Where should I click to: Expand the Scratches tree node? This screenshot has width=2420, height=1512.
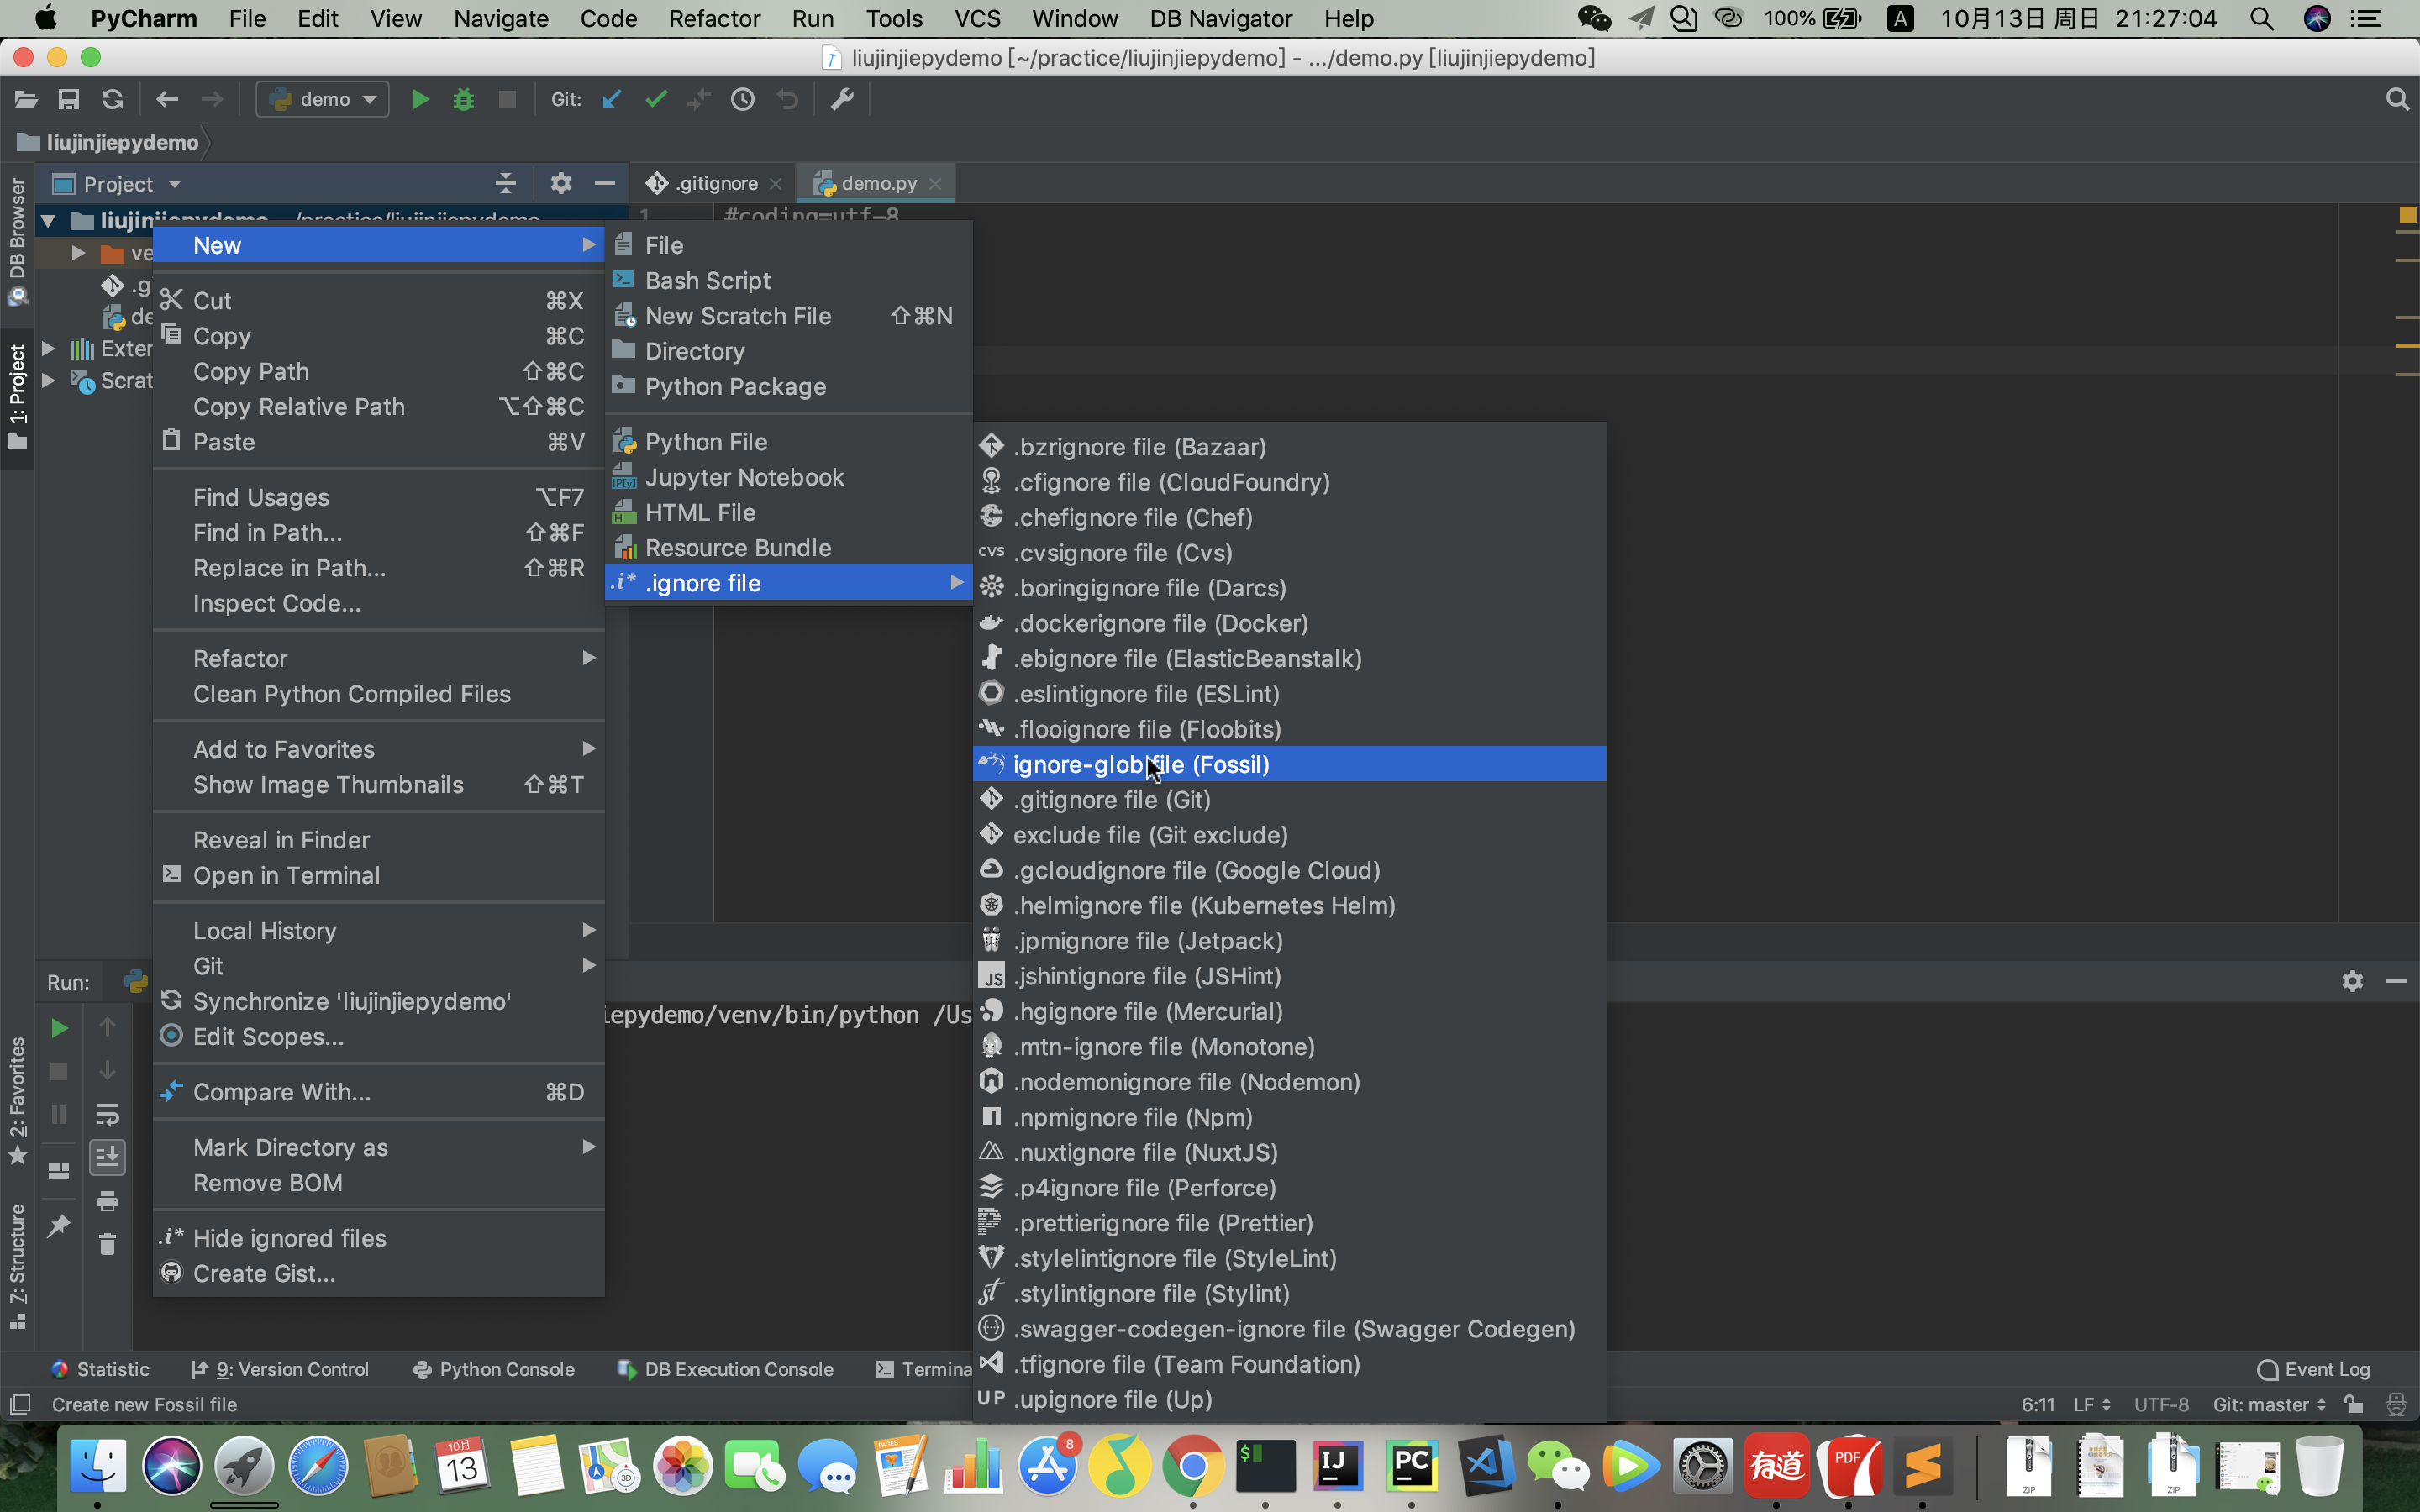pyautogui.click(x=47, y=380)
